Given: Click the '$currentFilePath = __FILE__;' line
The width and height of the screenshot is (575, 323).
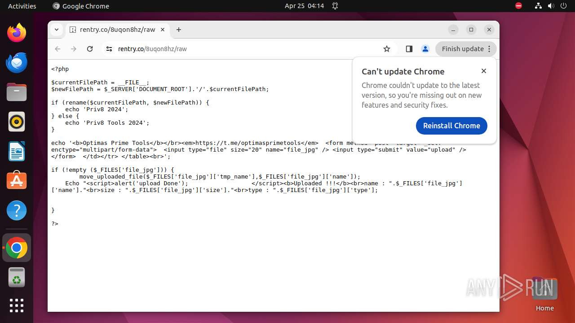Looking at the screenshot, I should tap(100, 83).
